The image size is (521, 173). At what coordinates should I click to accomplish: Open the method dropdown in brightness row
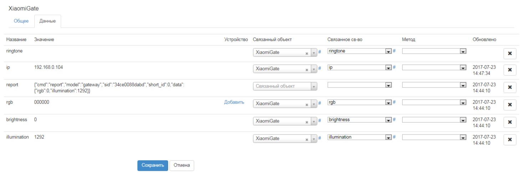(434, 120)
